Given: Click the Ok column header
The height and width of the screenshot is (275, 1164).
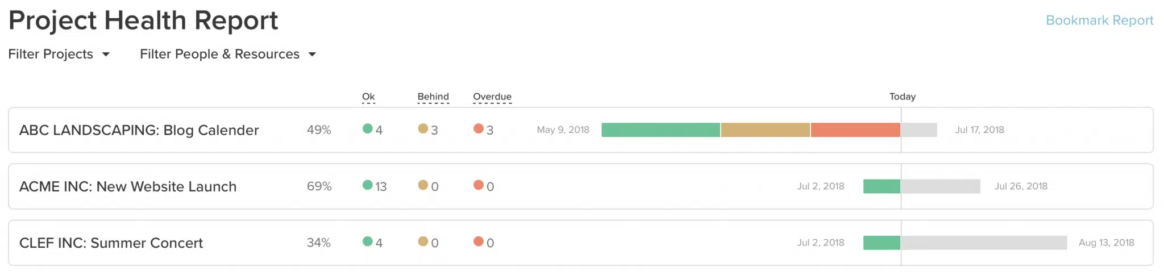Looking at the screenshot, I should pyautogui.click(x=368, y=97).
